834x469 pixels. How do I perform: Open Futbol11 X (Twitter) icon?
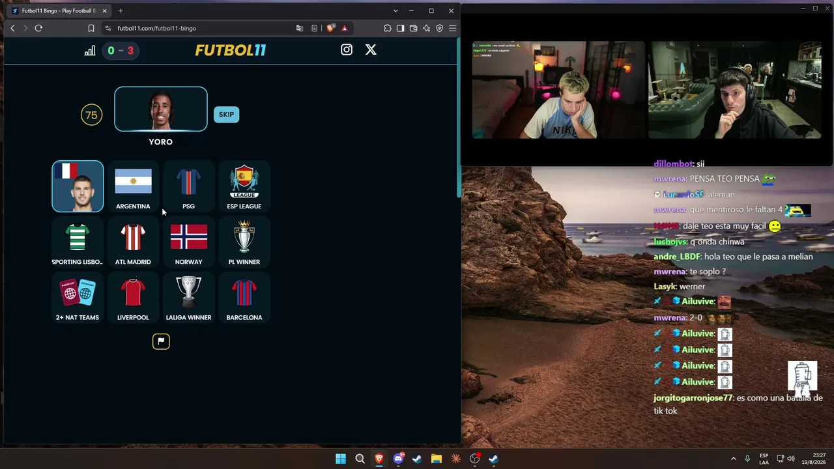pyautogui.click(x=371, y=50)
